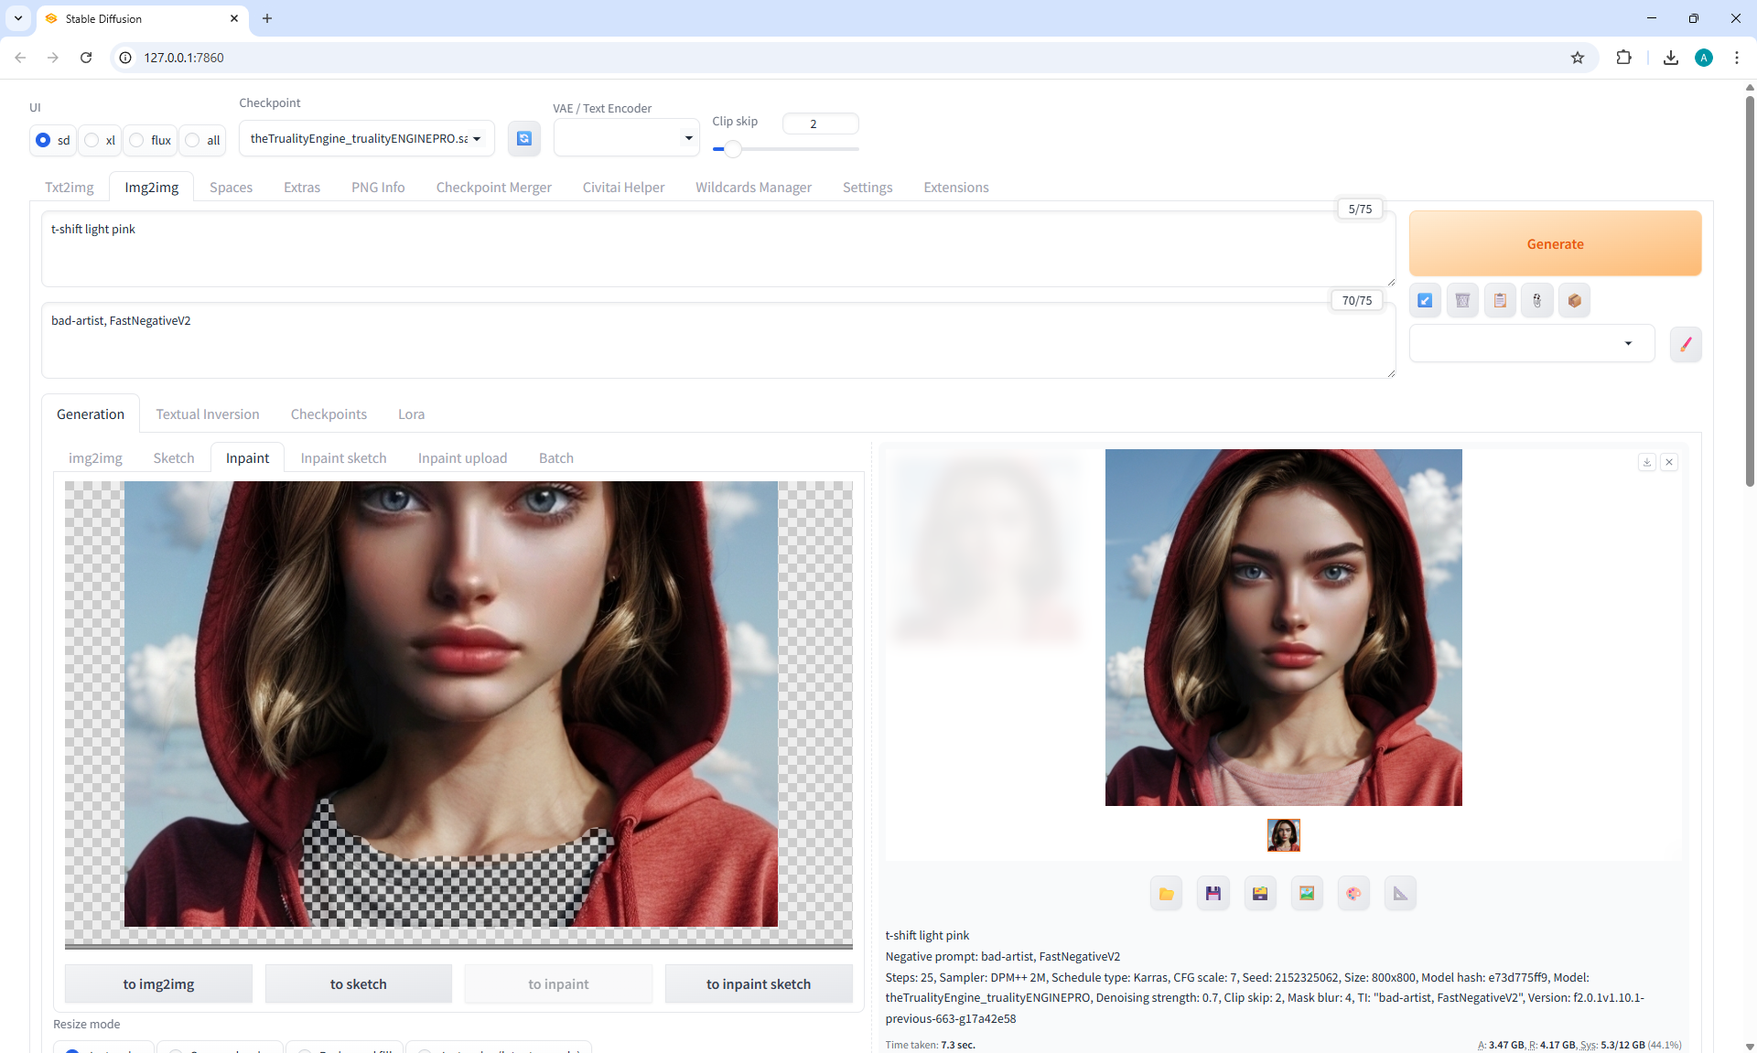Screen dimensions: 1757x1053
Task: Select the flux UI radio option
Action: tap(137, 140)
